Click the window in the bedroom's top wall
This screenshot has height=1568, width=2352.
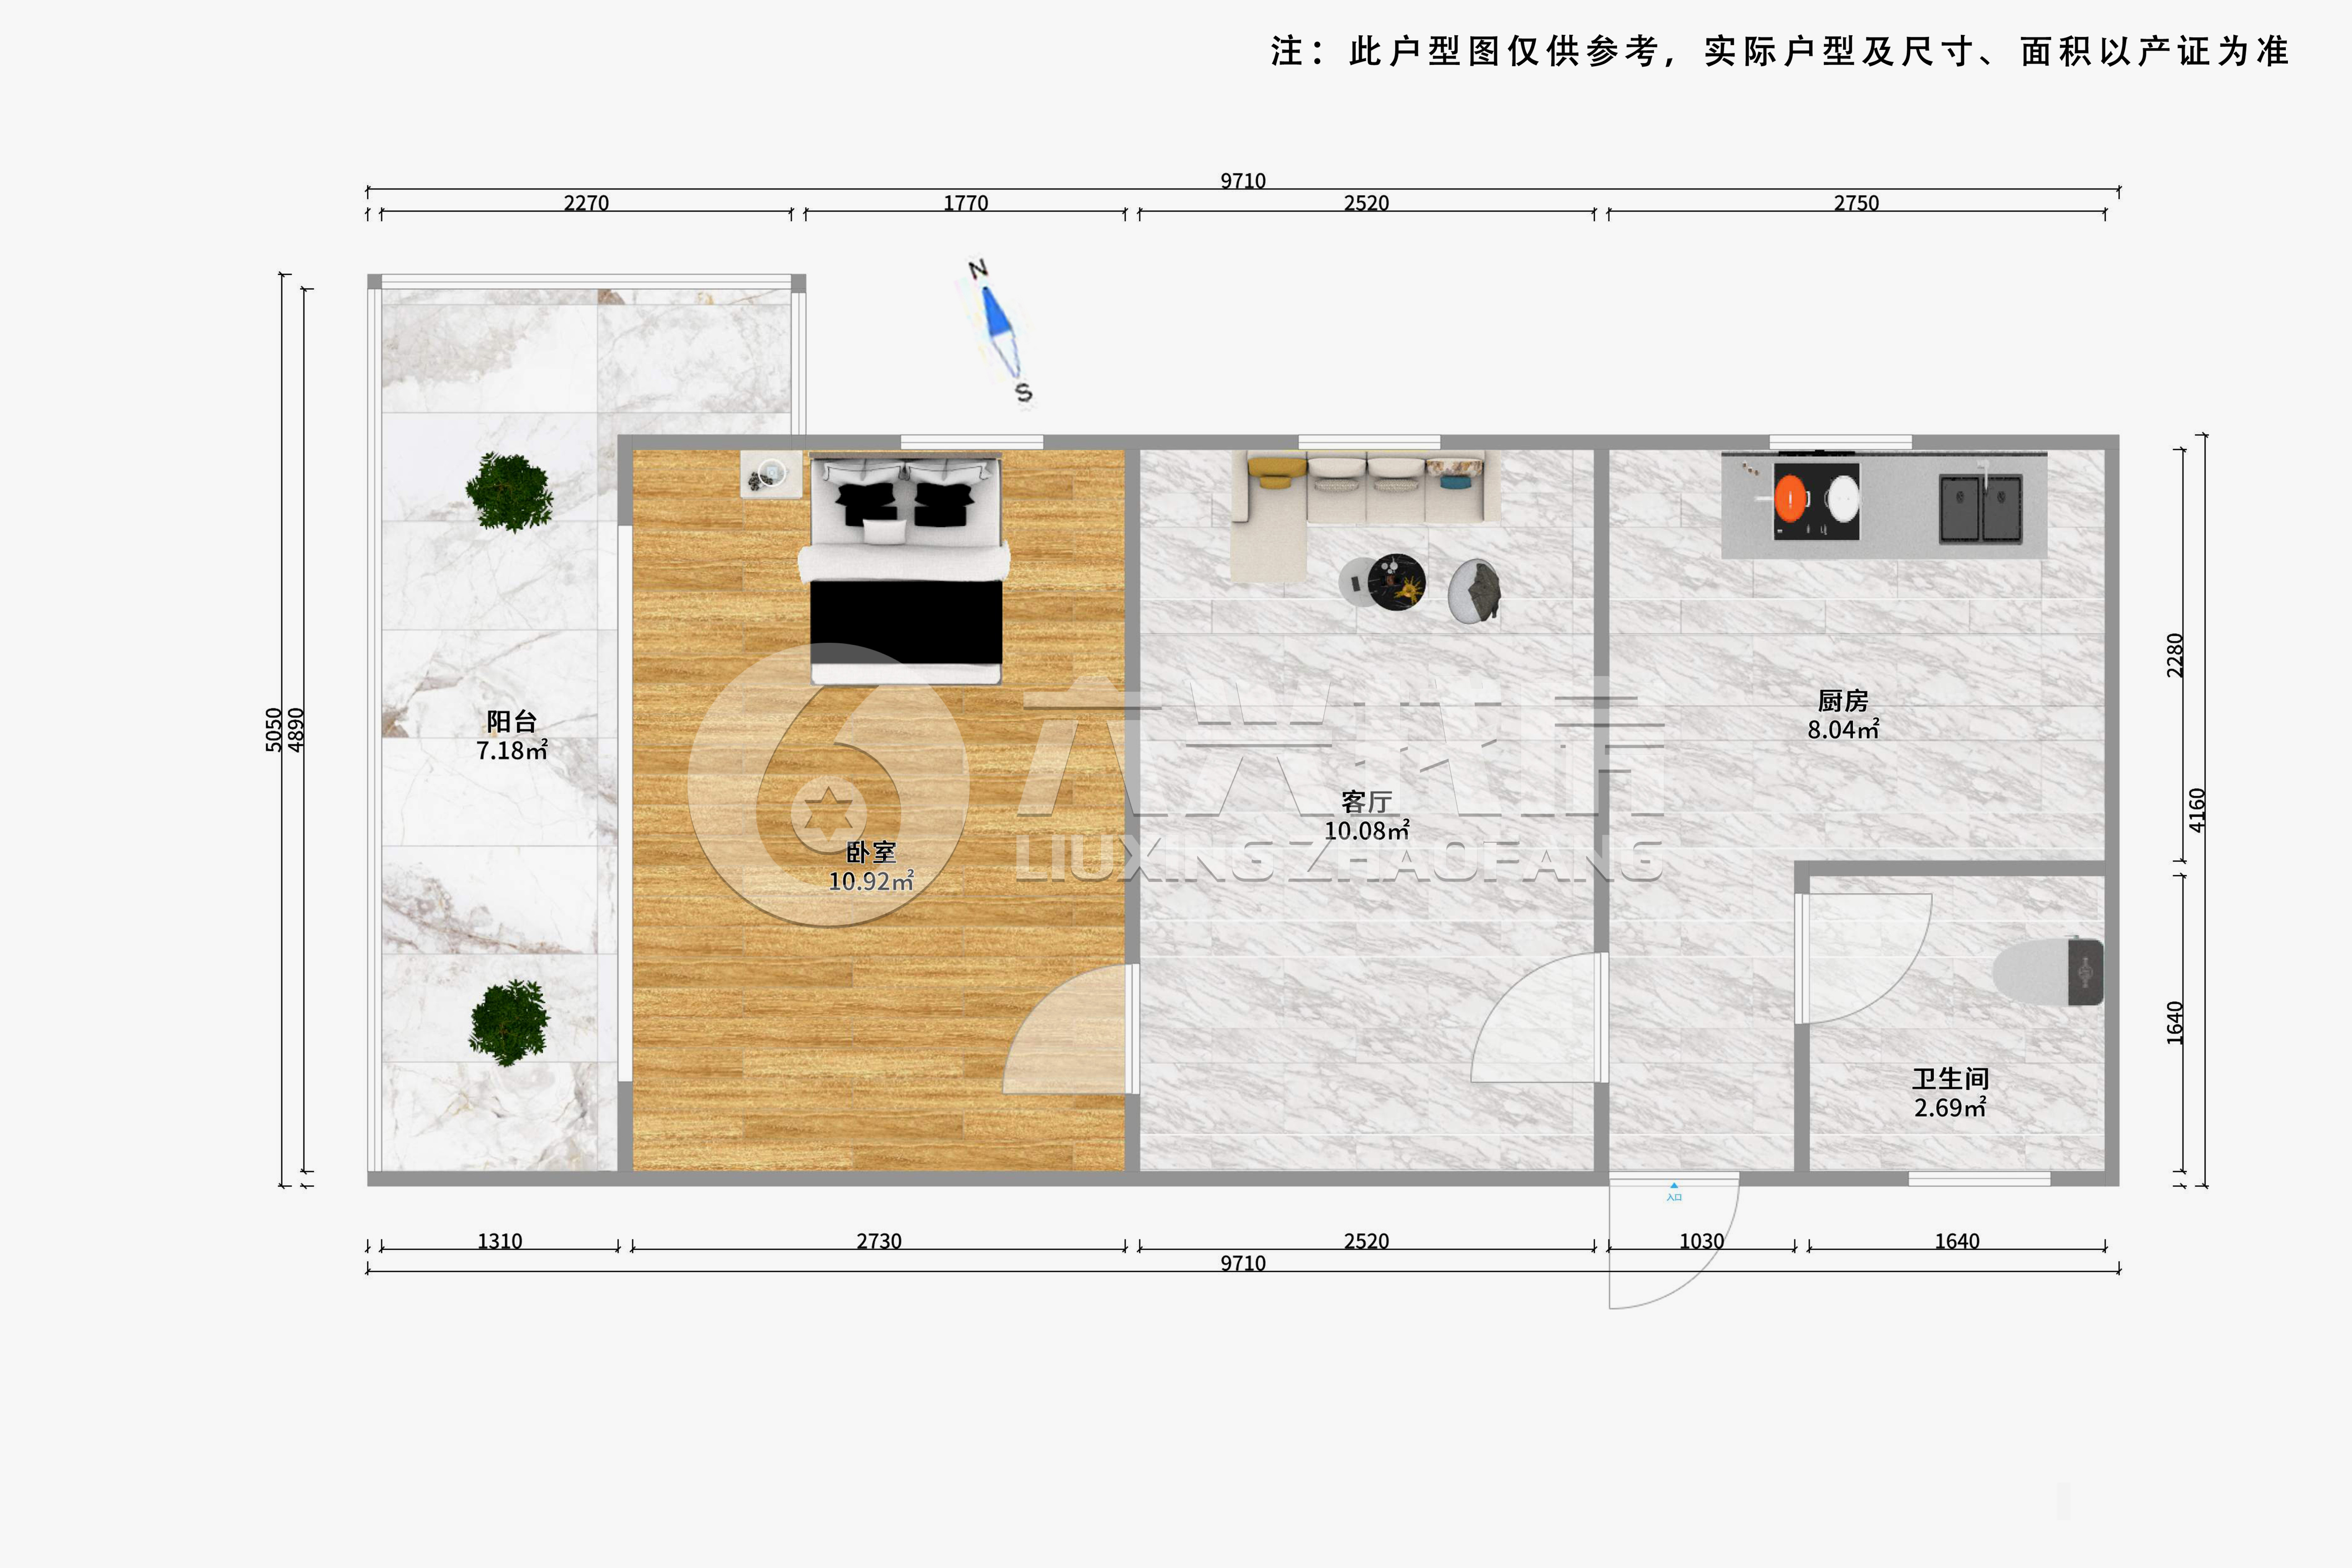[971, 442]
